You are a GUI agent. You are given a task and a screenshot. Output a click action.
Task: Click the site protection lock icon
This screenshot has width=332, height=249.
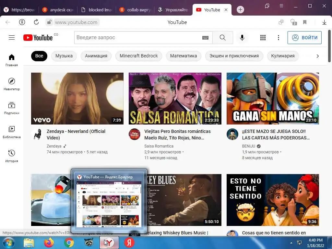pos(49,22)
